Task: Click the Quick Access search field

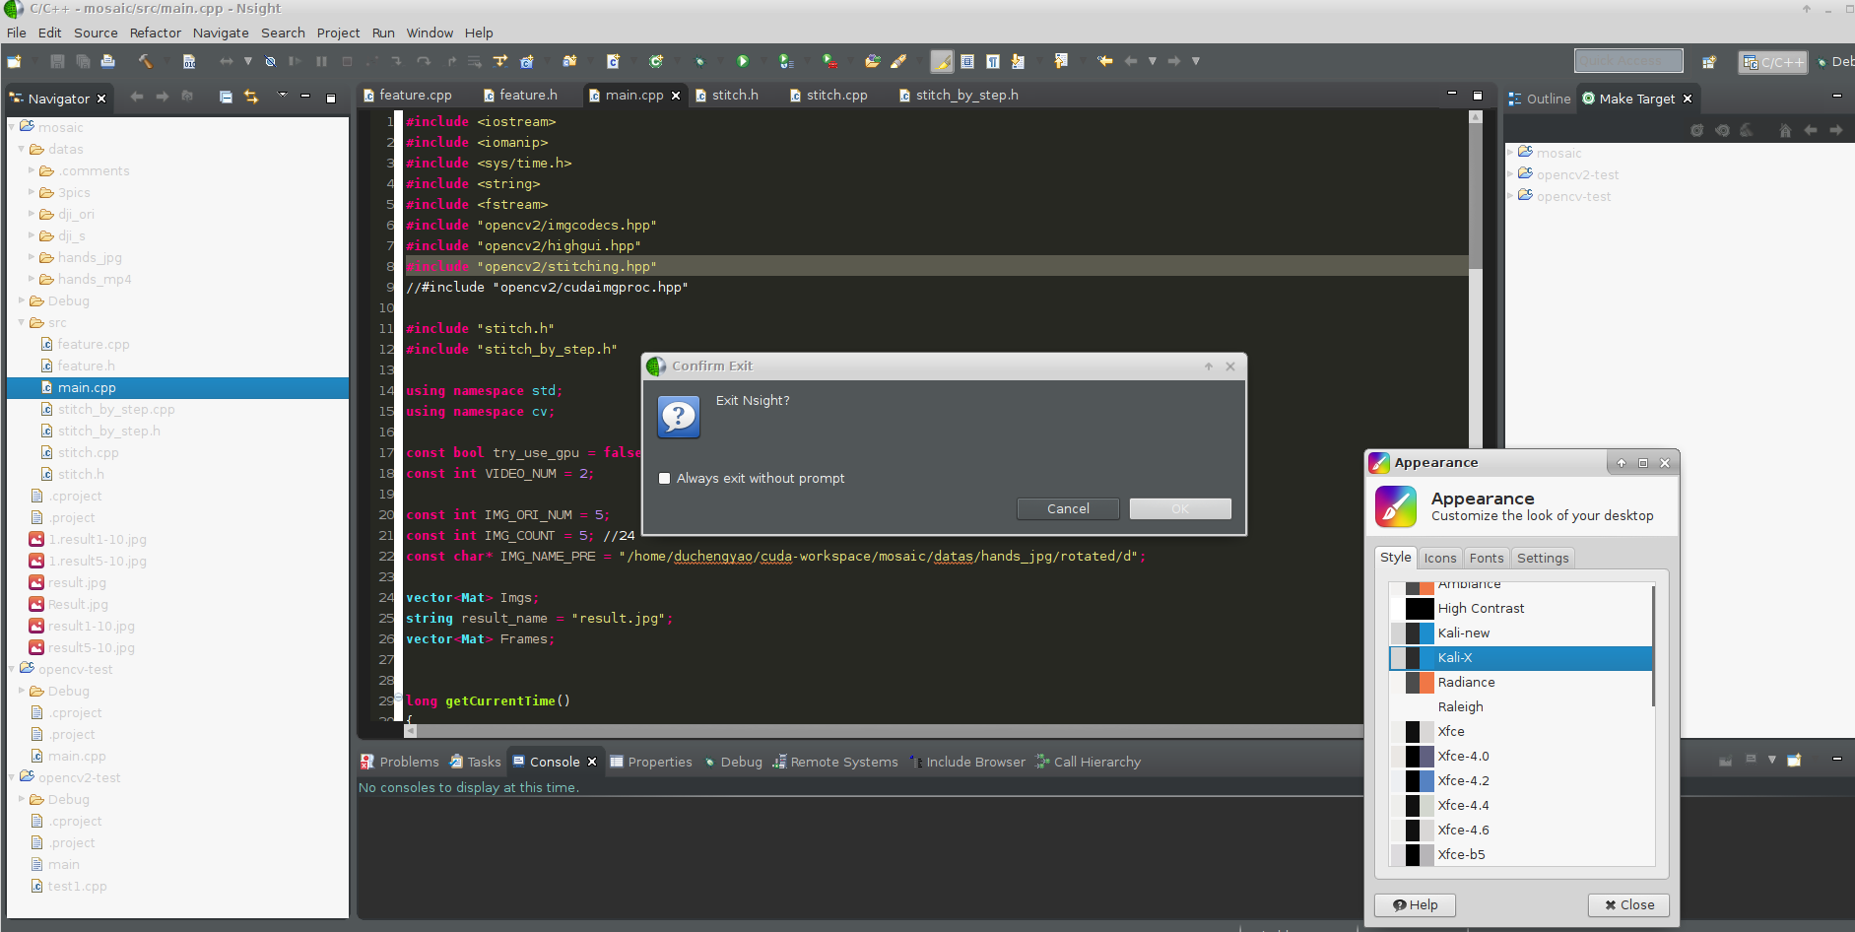Action: (x=1627, y=61)
